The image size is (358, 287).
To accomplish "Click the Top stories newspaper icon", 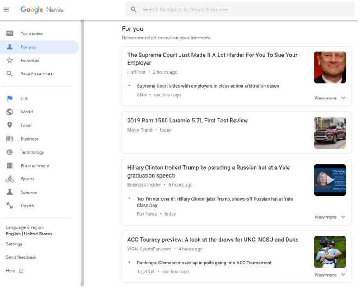I will (9, 33).
